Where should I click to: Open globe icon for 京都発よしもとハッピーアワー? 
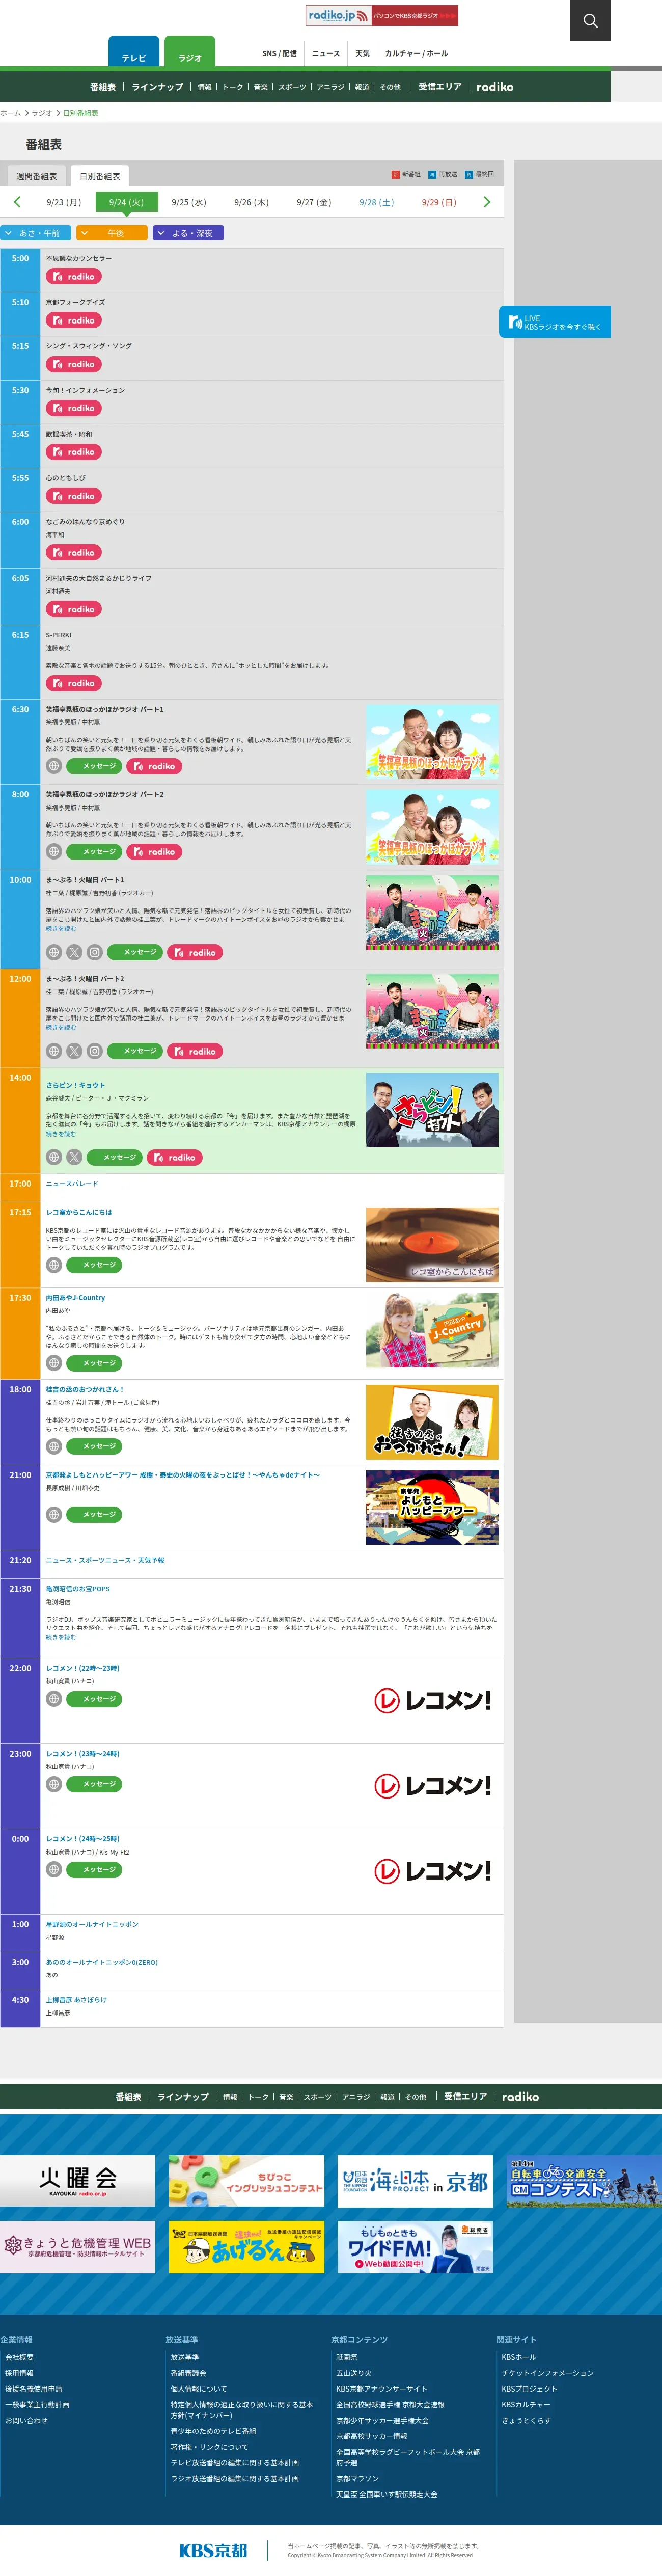[54, 1514]
